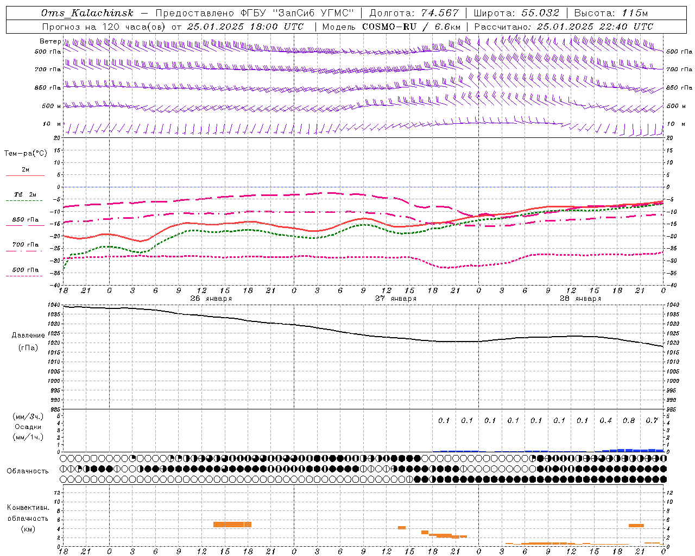Click the computed time 25.01.2025 22:40 UTC
Viewport: 695px width, 556px height.
point(595,27)
